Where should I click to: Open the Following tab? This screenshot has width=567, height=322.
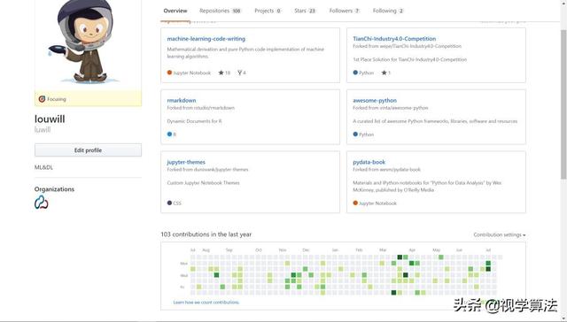coord(388,11)
